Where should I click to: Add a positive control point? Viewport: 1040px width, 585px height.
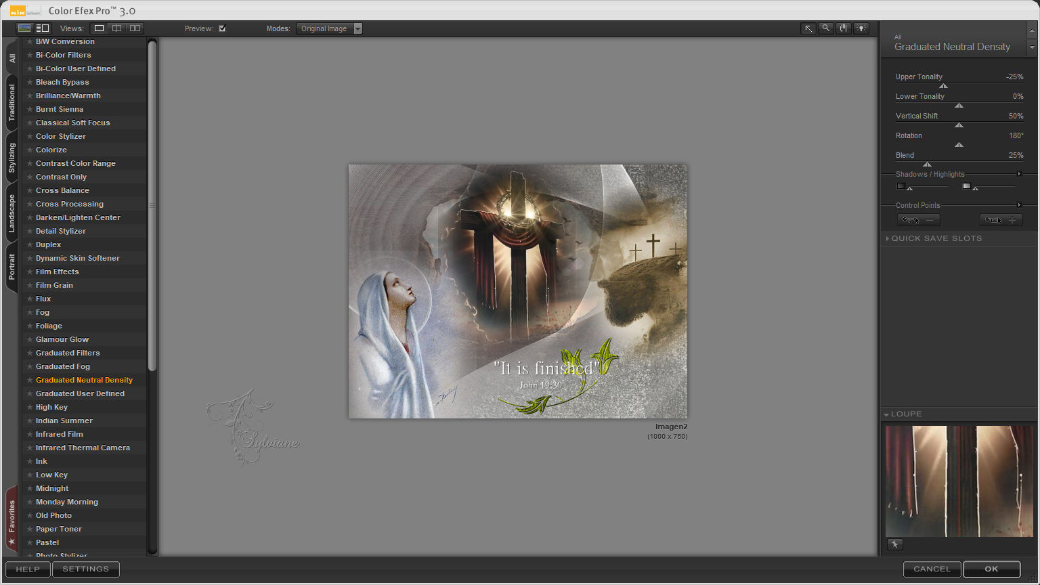pos(1001,220)
